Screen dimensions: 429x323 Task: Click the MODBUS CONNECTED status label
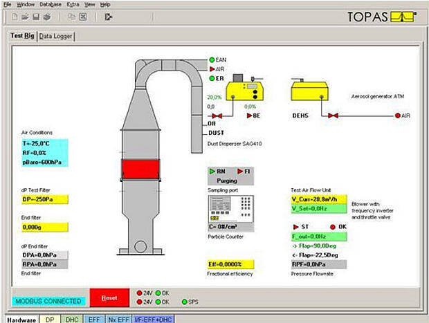[x=48, y=302]
